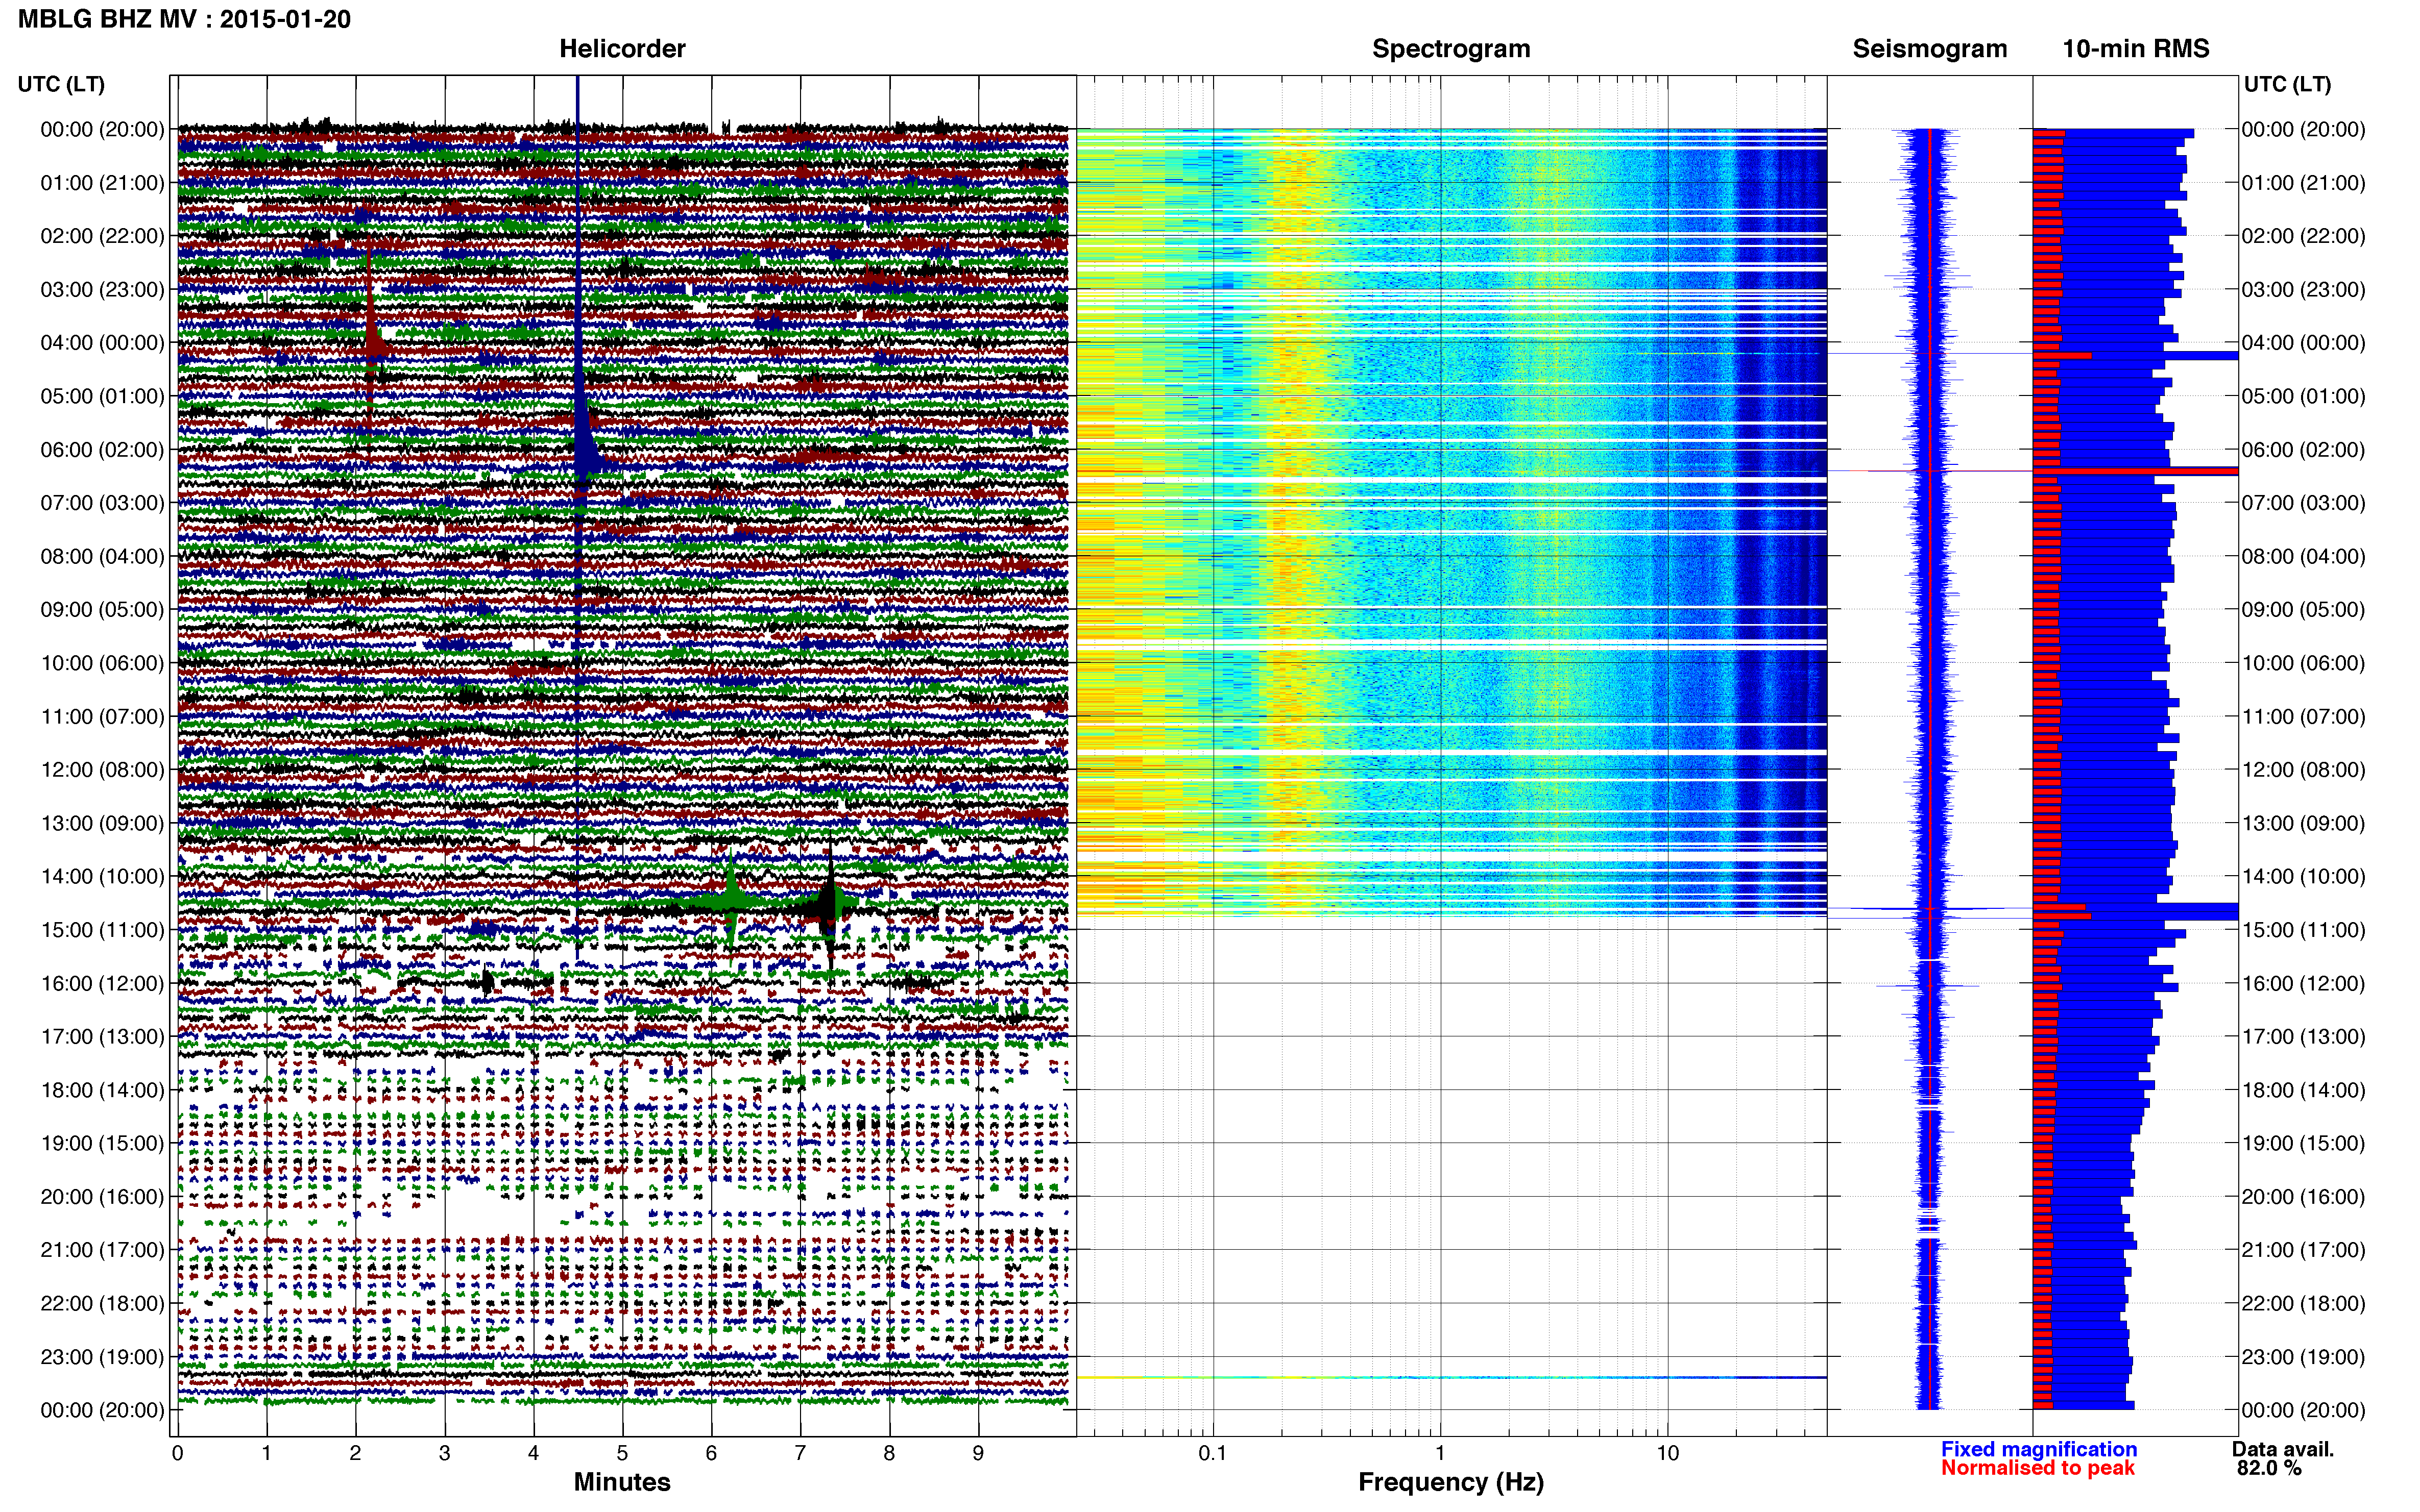Click the right 'UTC (LT)' axis label

(x=2287, y=84)
